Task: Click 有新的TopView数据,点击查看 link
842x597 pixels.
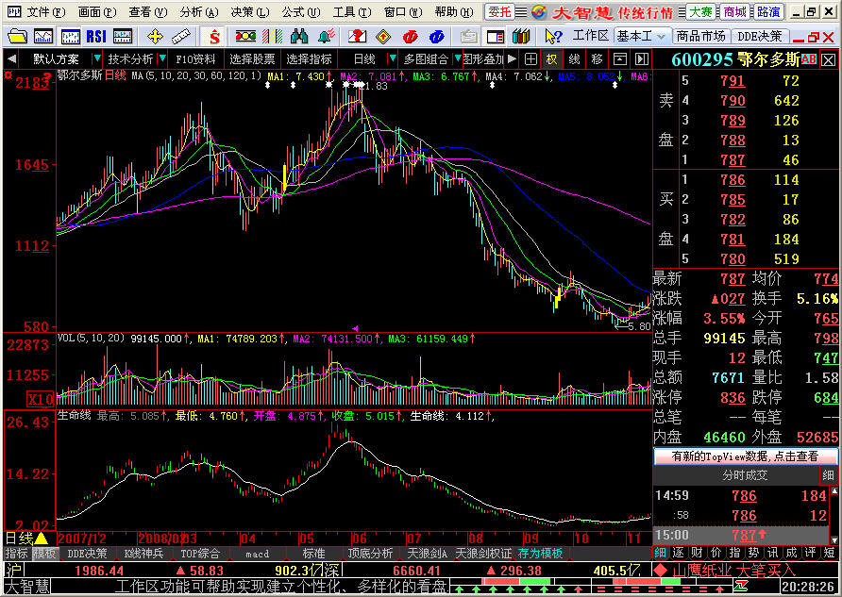Action: (745, 456)
